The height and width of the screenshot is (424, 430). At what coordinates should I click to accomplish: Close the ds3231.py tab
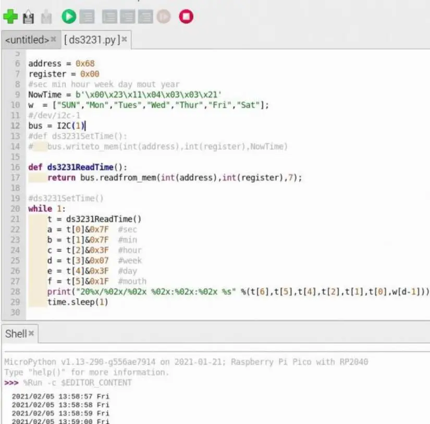pos(125,40)
